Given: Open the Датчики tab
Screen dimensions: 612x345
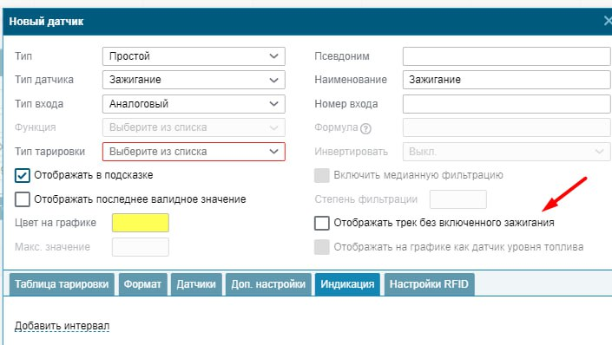Looking at the screenshot, I should [196, 284].
